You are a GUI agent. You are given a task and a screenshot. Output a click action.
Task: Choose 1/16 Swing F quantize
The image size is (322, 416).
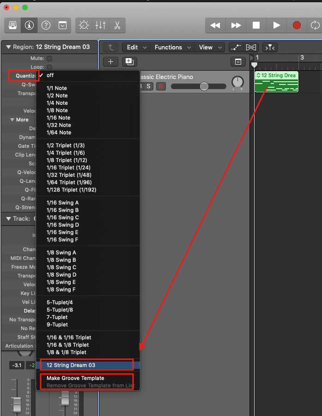pyautogui.click(x=88, y=240)
